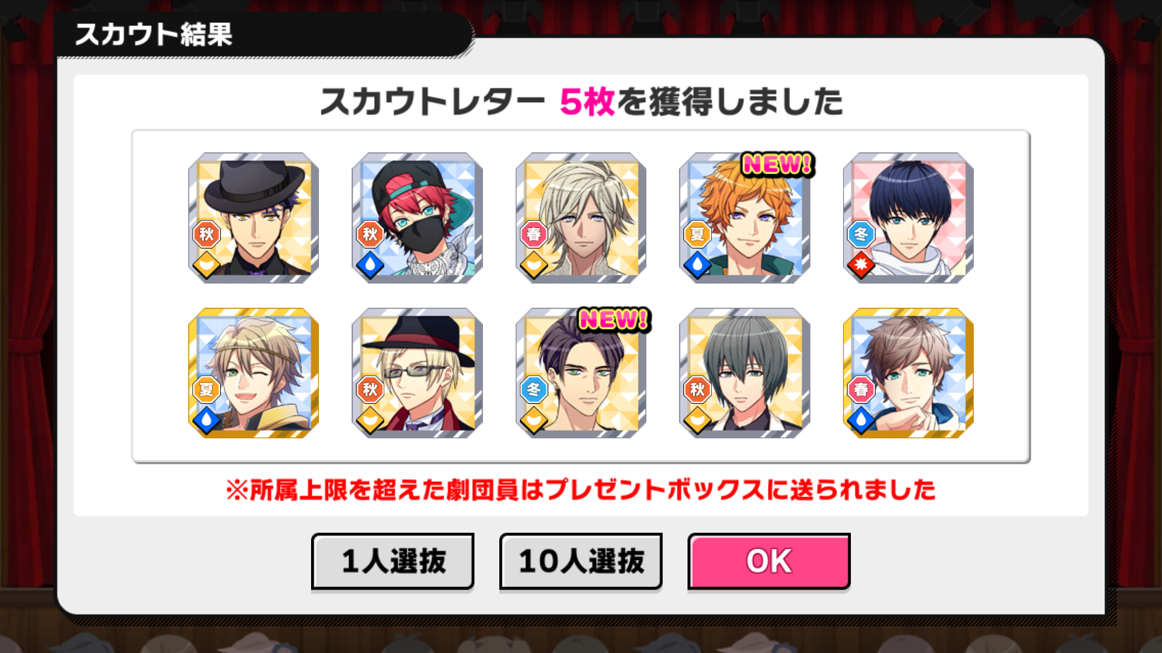The width and height of the screenshot is (1162, 653).
Task: Open the new orange-haired character card
Action: pos(744,218)
